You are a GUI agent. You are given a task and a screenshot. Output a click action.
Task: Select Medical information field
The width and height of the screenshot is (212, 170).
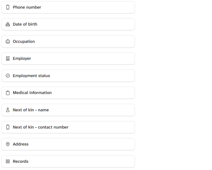(68, 93)
